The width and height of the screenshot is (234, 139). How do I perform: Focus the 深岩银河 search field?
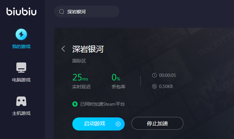[x=86, y=11]
